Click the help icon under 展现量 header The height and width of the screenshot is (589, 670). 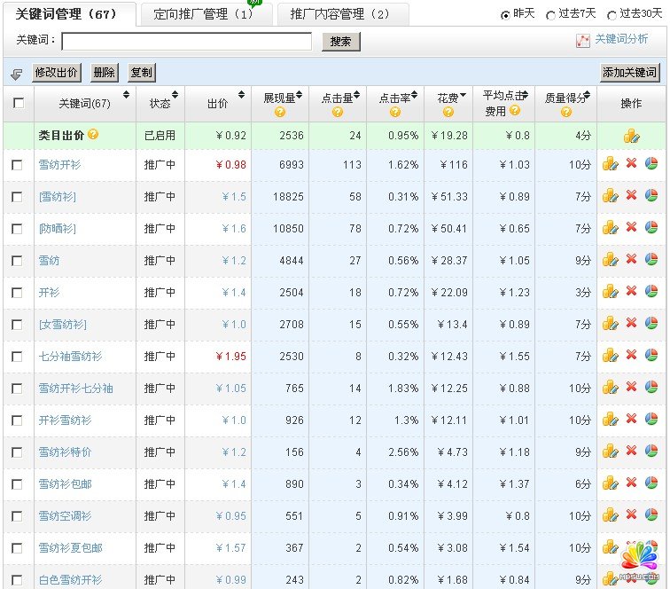279,113
